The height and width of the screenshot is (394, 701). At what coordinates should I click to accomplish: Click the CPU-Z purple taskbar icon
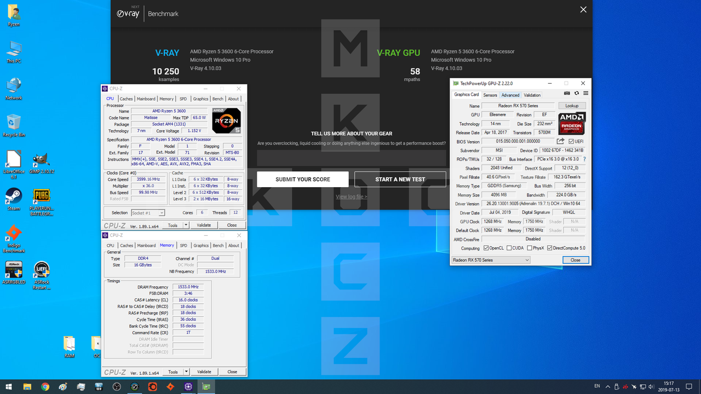[x=188, y=386]
